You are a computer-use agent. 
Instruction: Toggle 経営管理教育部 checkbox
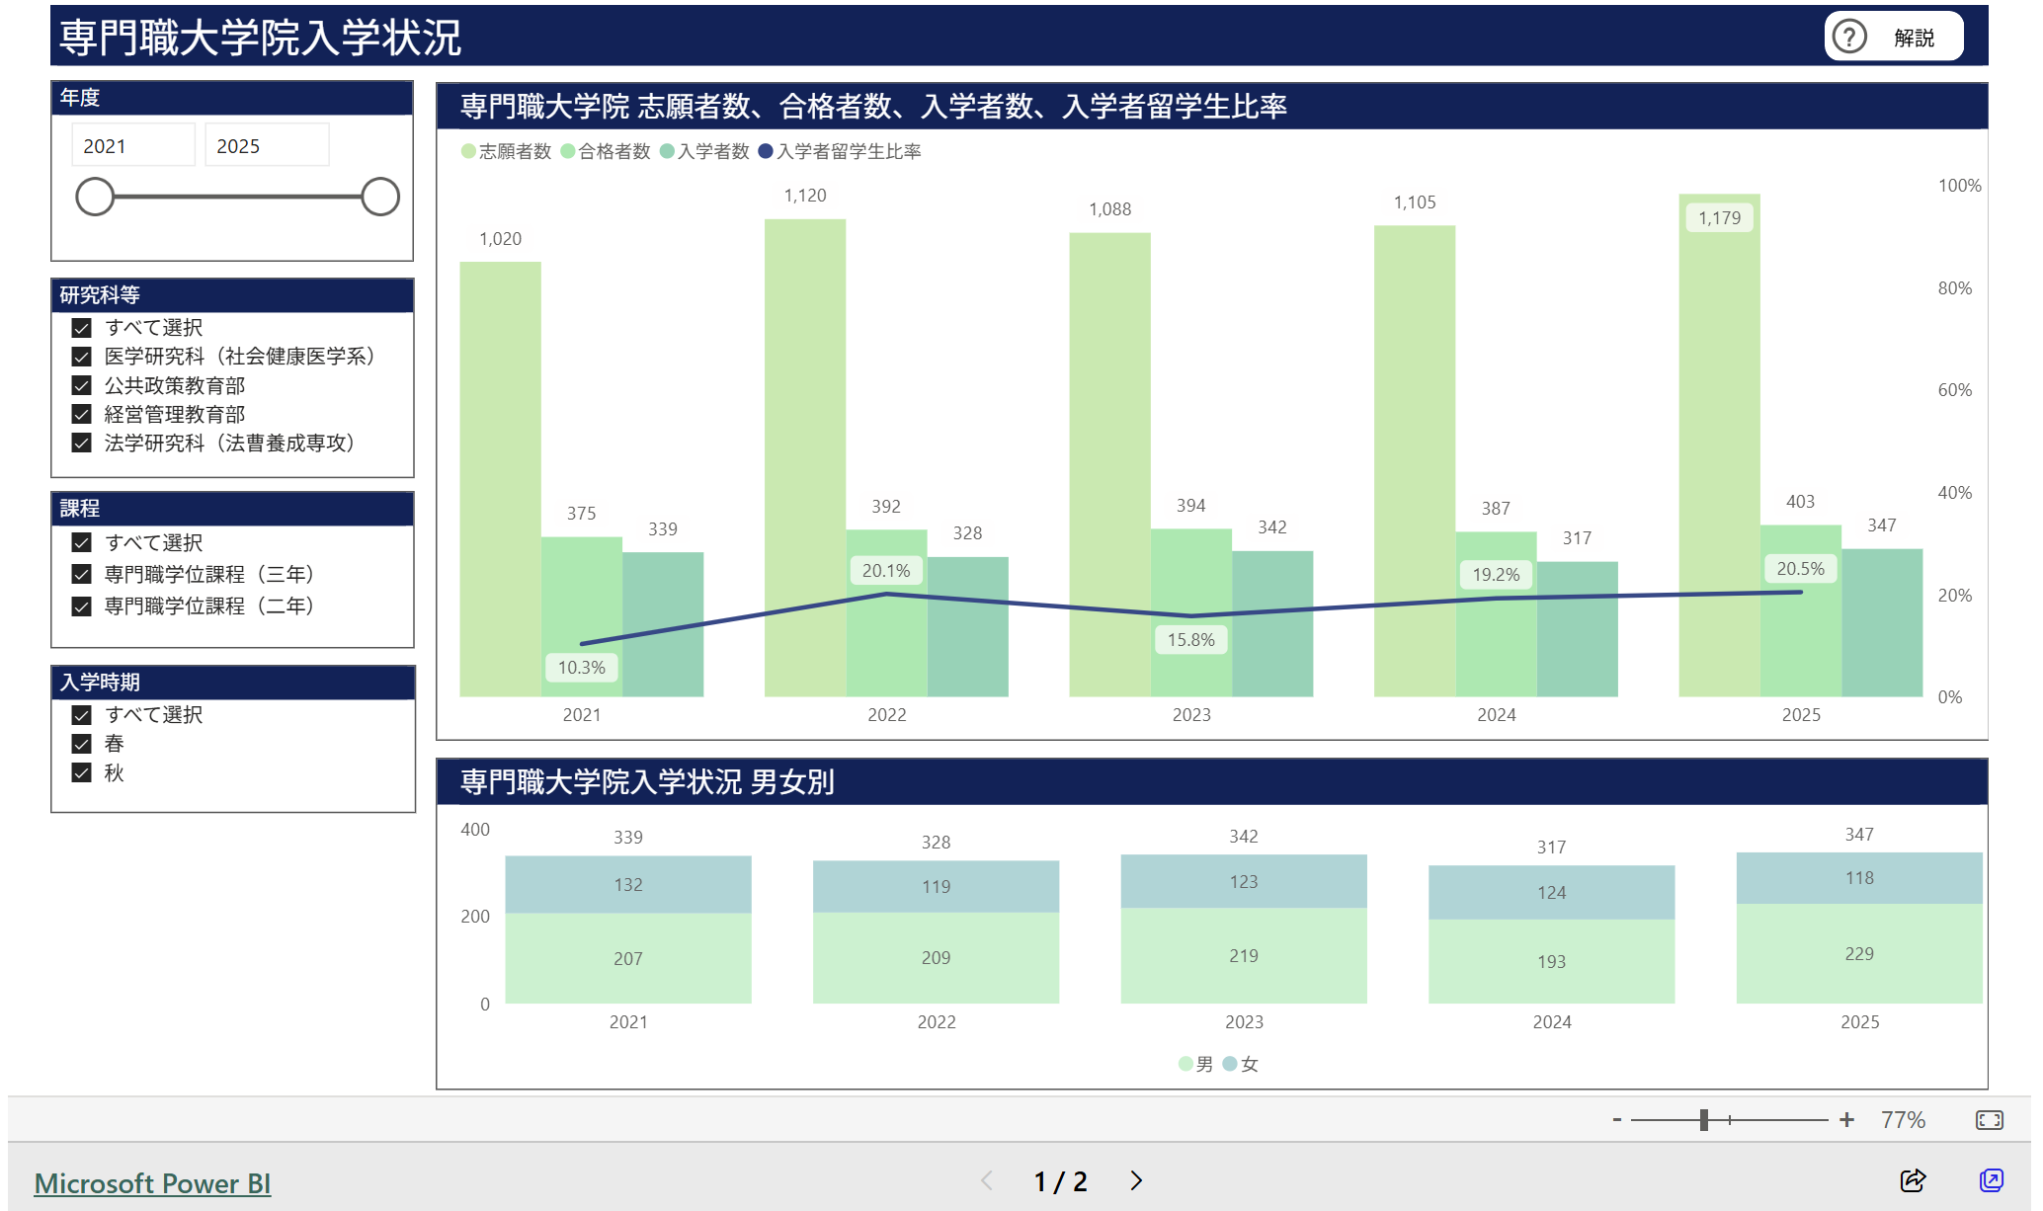click(82, 414)
